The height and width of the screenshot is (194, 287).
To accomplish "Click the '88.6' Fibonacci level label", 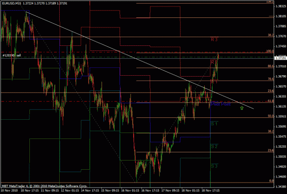I will (x=271, y=67).
